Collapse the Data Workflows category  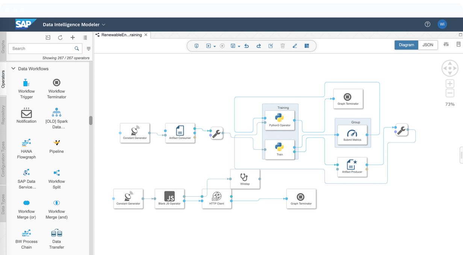click(14, 69)
